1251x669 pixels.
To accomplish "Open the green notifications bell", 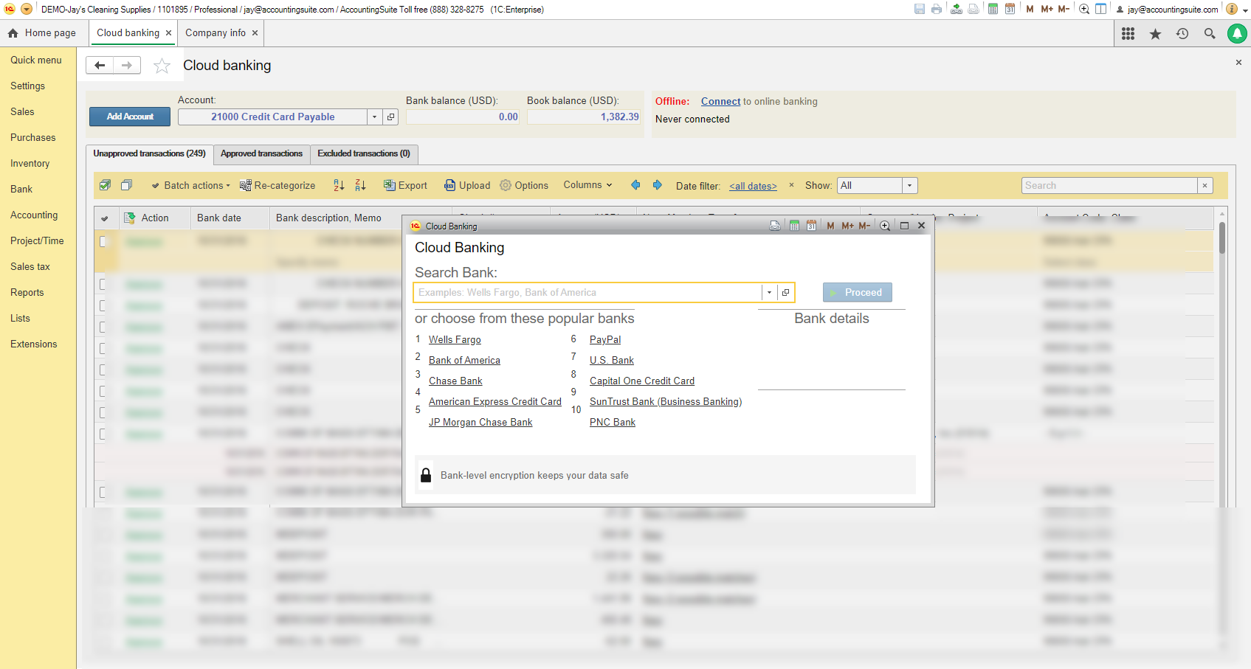I will [x=1237, y=33].
